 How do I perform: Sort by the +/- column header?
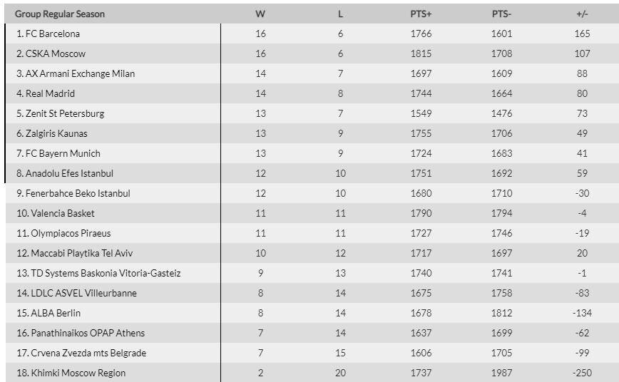pos(582,14)
